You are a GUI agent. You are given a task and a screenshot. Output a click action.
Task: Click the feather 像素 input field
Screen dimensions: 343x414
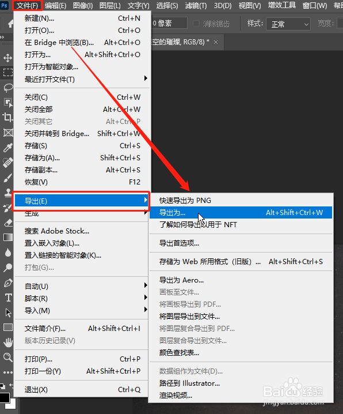coord(170,23)
